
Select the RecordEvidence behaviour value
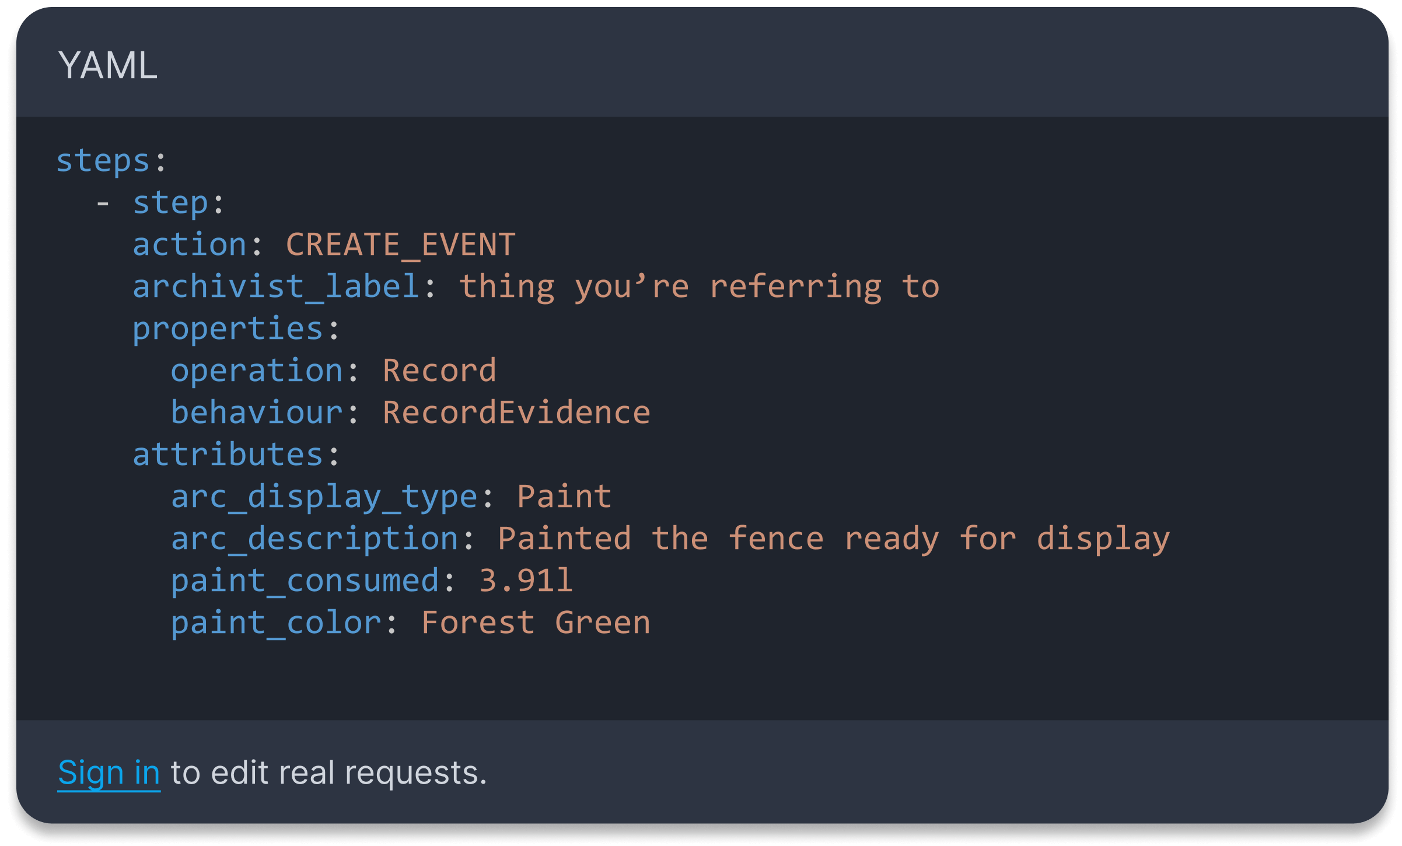click(516, 412)
